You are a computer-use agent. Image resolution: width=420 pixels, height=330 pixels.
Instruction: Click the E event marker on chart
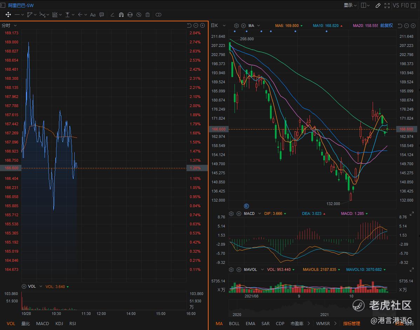pyautogui.click(x=246, y=206)
